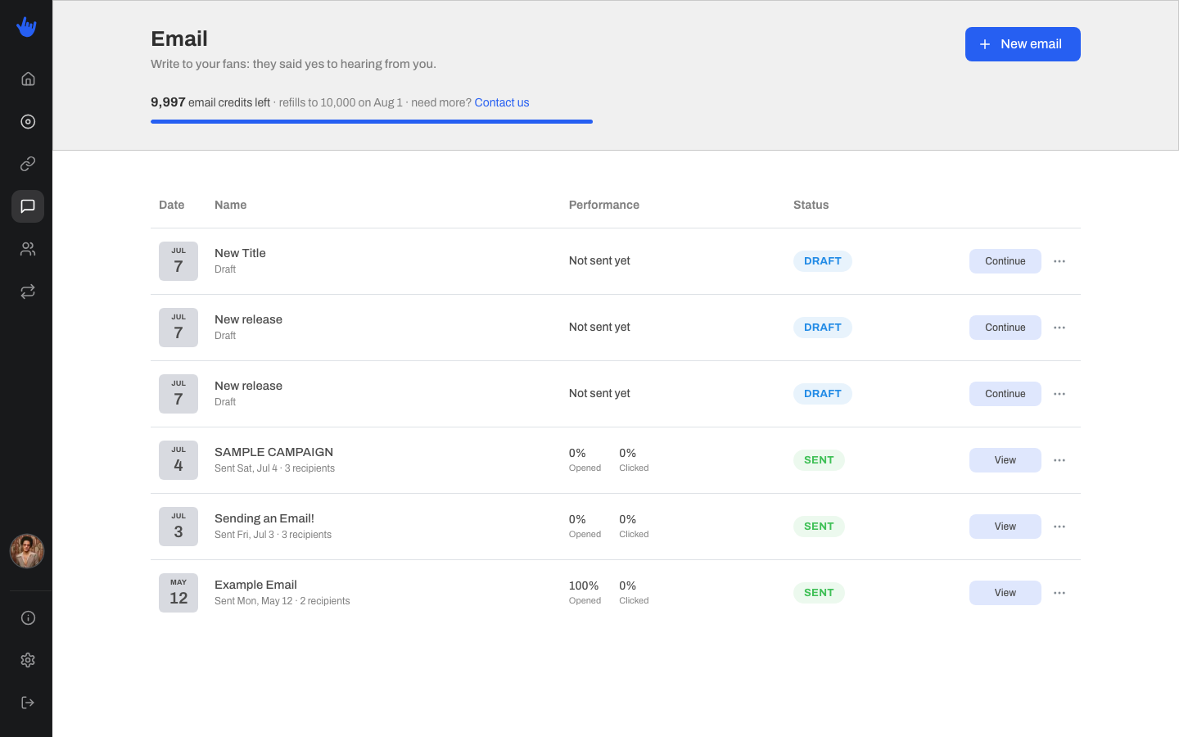Click the MAY 12 date tile

[x=178, y=593]
